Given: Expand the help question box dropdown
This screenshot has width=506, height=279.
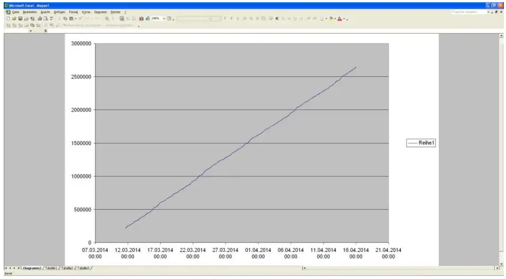Looking at the screenshot, I should (x=488, y=12).
